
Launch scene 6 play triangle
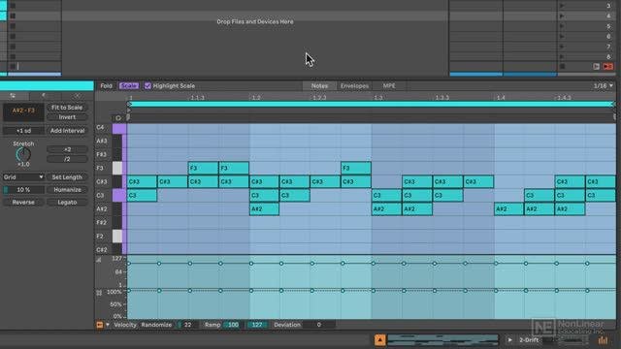coord(562,37)
